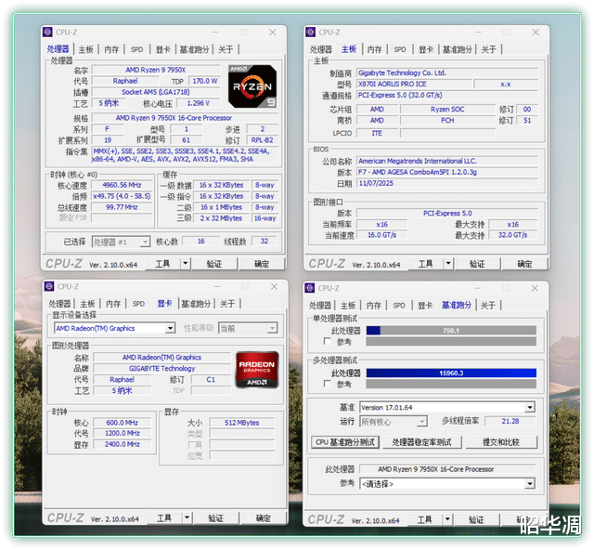Click CPU-Z title icon in motherboard window
The width and height of the screenshot is (594, 550).
(311, 33)
